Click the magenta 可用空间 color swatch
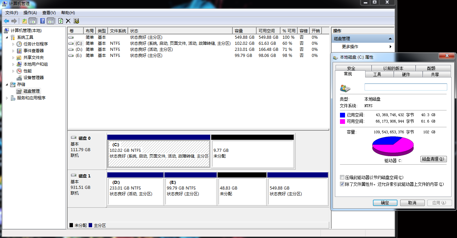Screen dimensions: 457x238 (342, 121)
